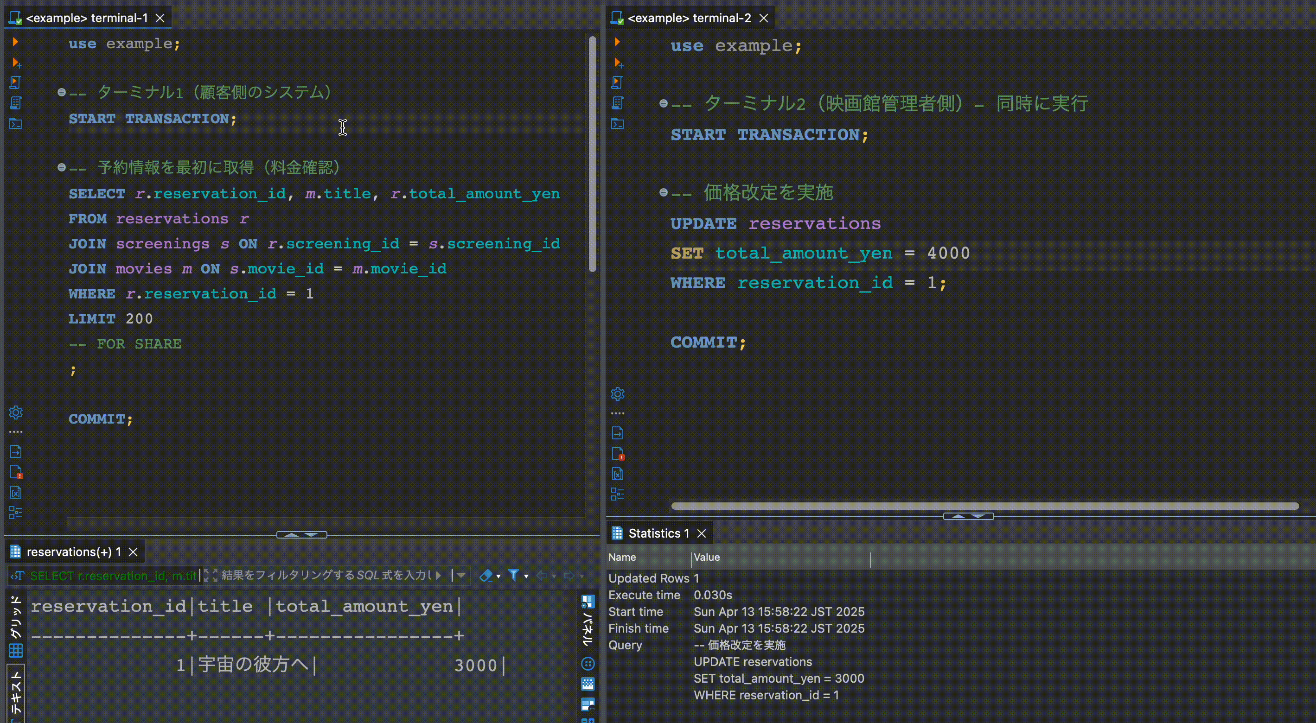Viewport: 1316px width, 723px height.
Task: Open terminal-1 editor settings gear
Action: 16,412
